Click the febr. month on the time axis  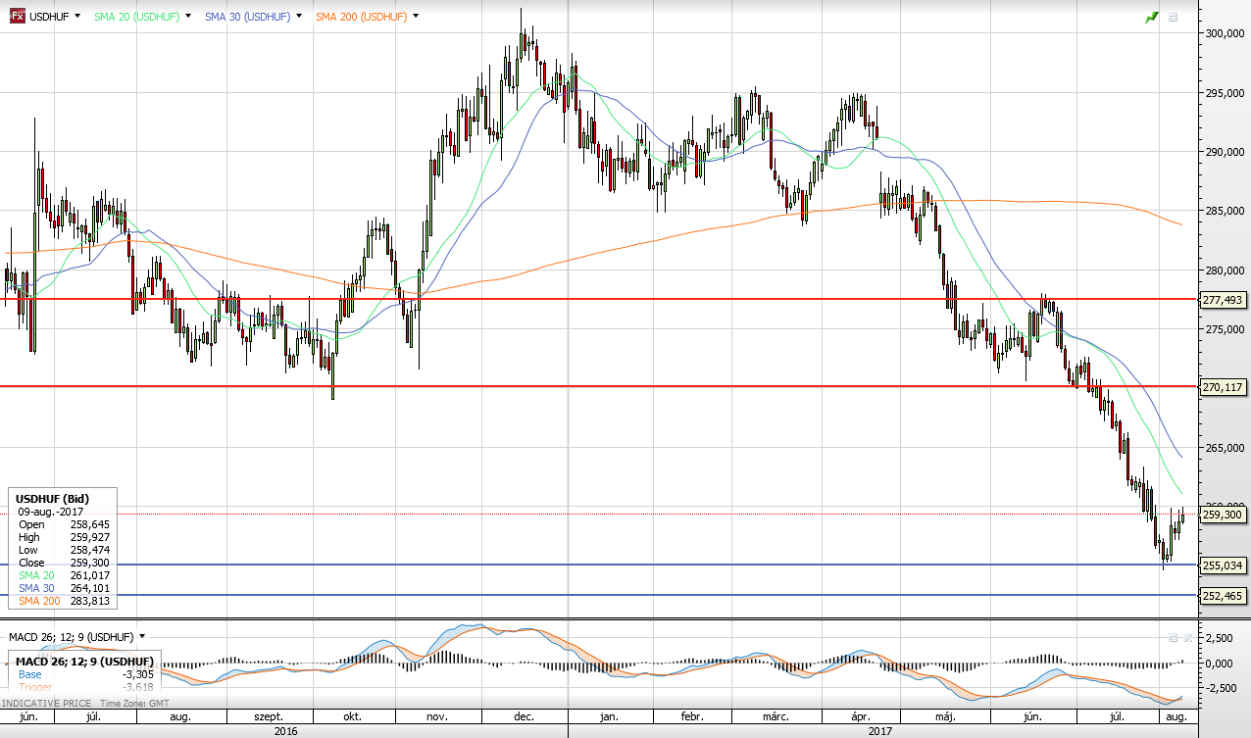(693, 717)
